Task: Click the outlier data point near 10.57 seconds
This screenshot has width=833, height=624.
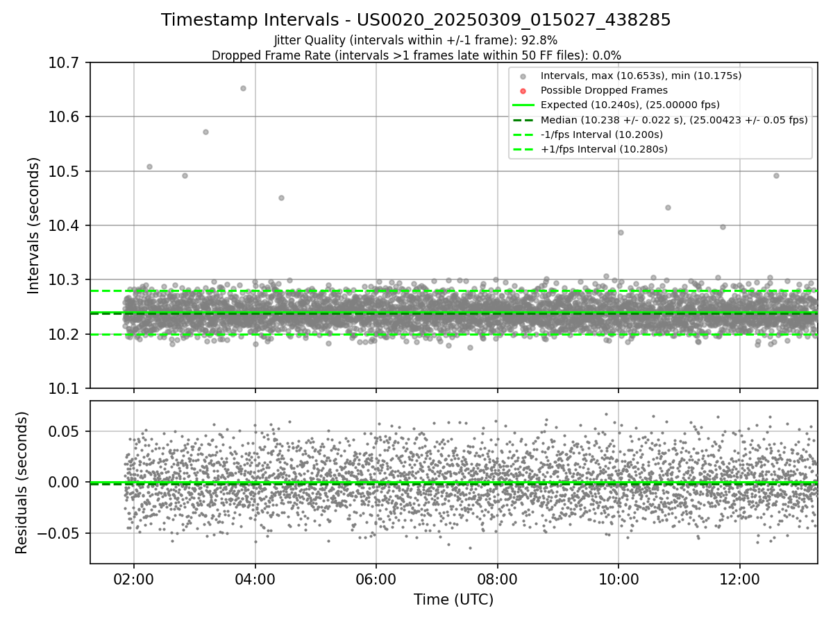Action: (x=205, y=132)
